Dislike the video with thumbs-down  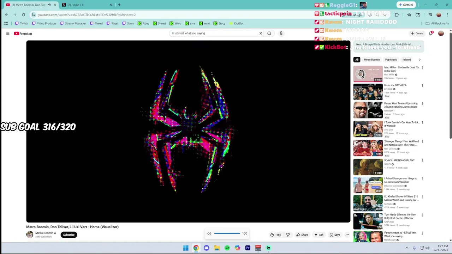coord(287,235)
